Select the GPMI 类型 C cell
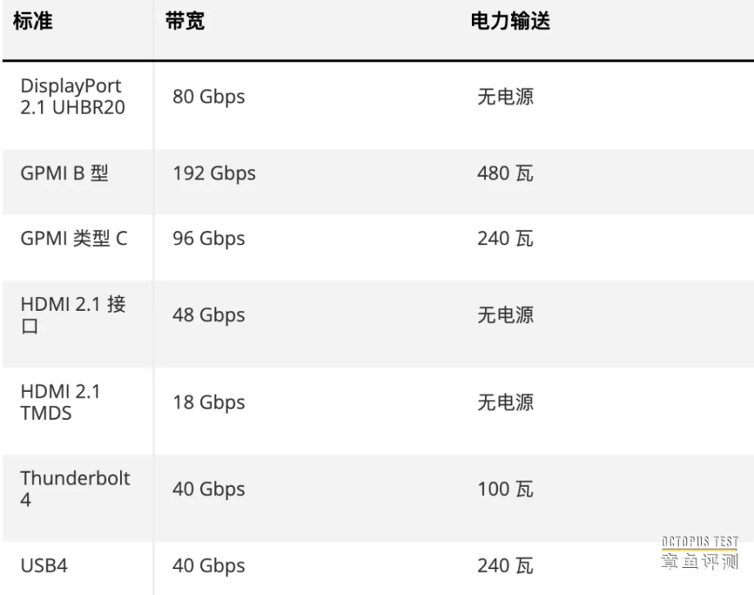 (74, 239)
